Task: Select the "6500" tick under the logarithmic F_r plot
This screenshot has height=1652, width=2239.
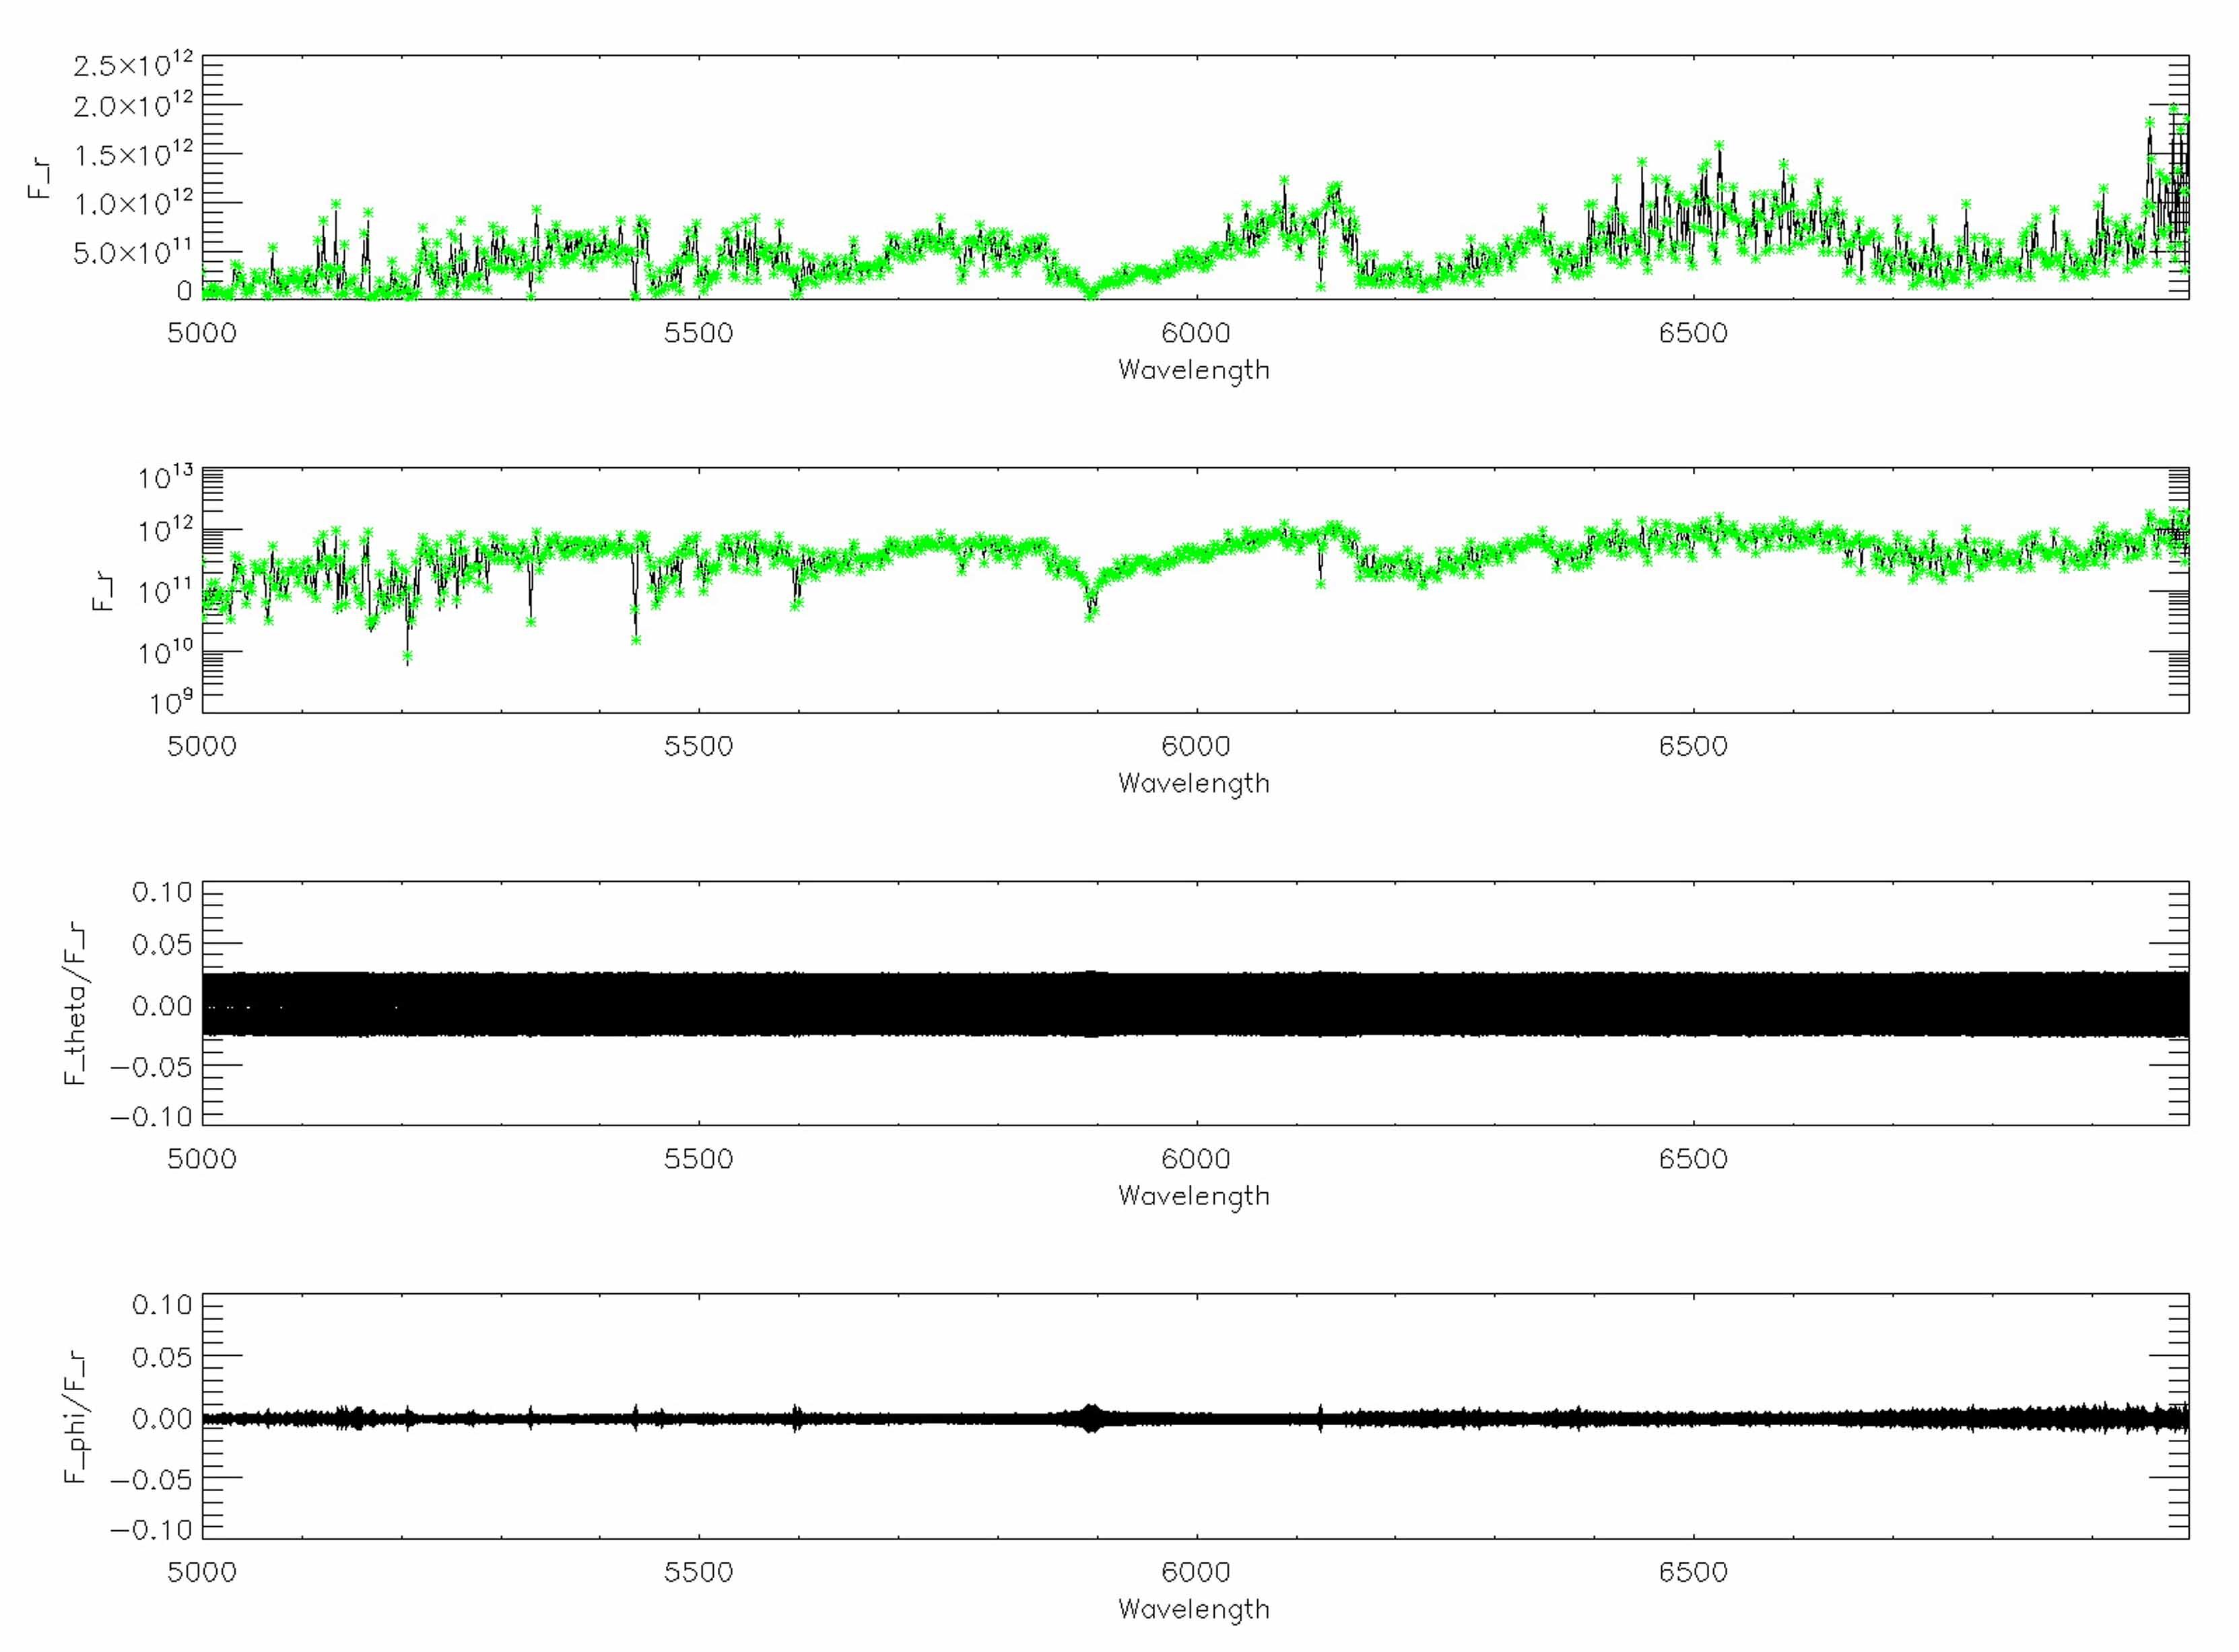Action: tap(1693, 746)
